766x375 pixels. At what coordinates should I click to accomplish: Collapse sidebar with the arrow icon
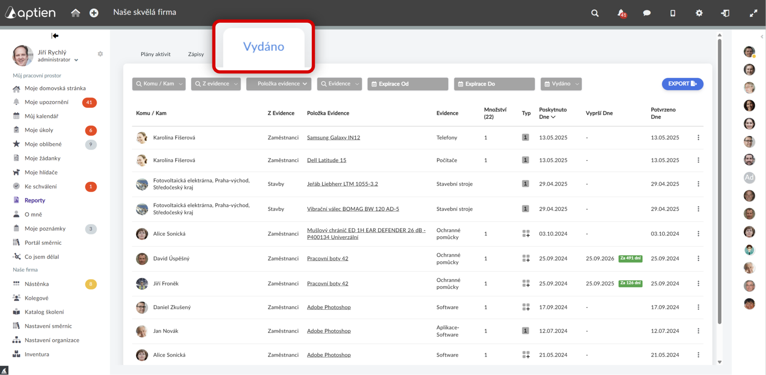point(55,36)
